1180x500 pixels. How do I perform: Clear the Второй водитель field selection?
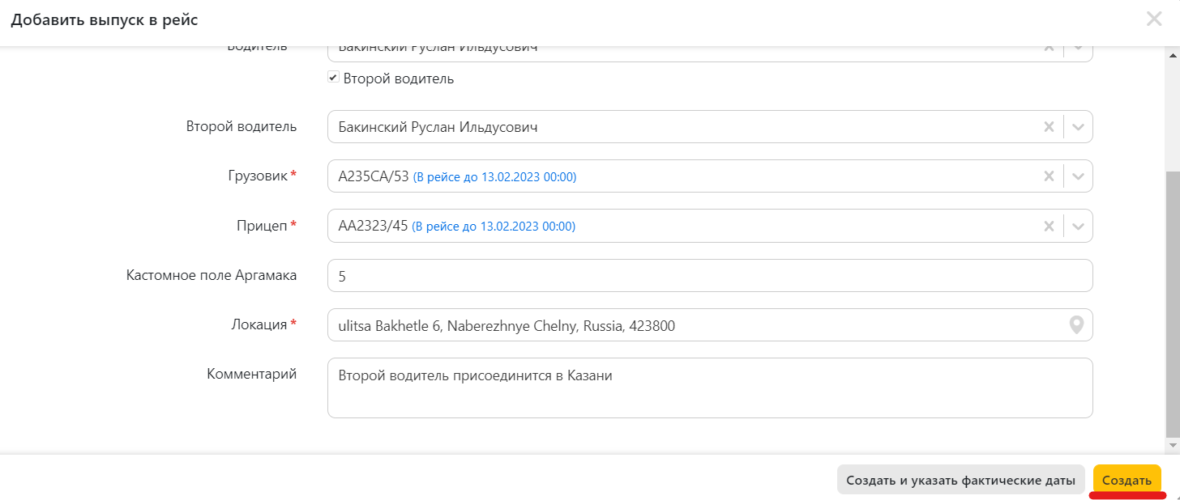[x=1049, y=127]
